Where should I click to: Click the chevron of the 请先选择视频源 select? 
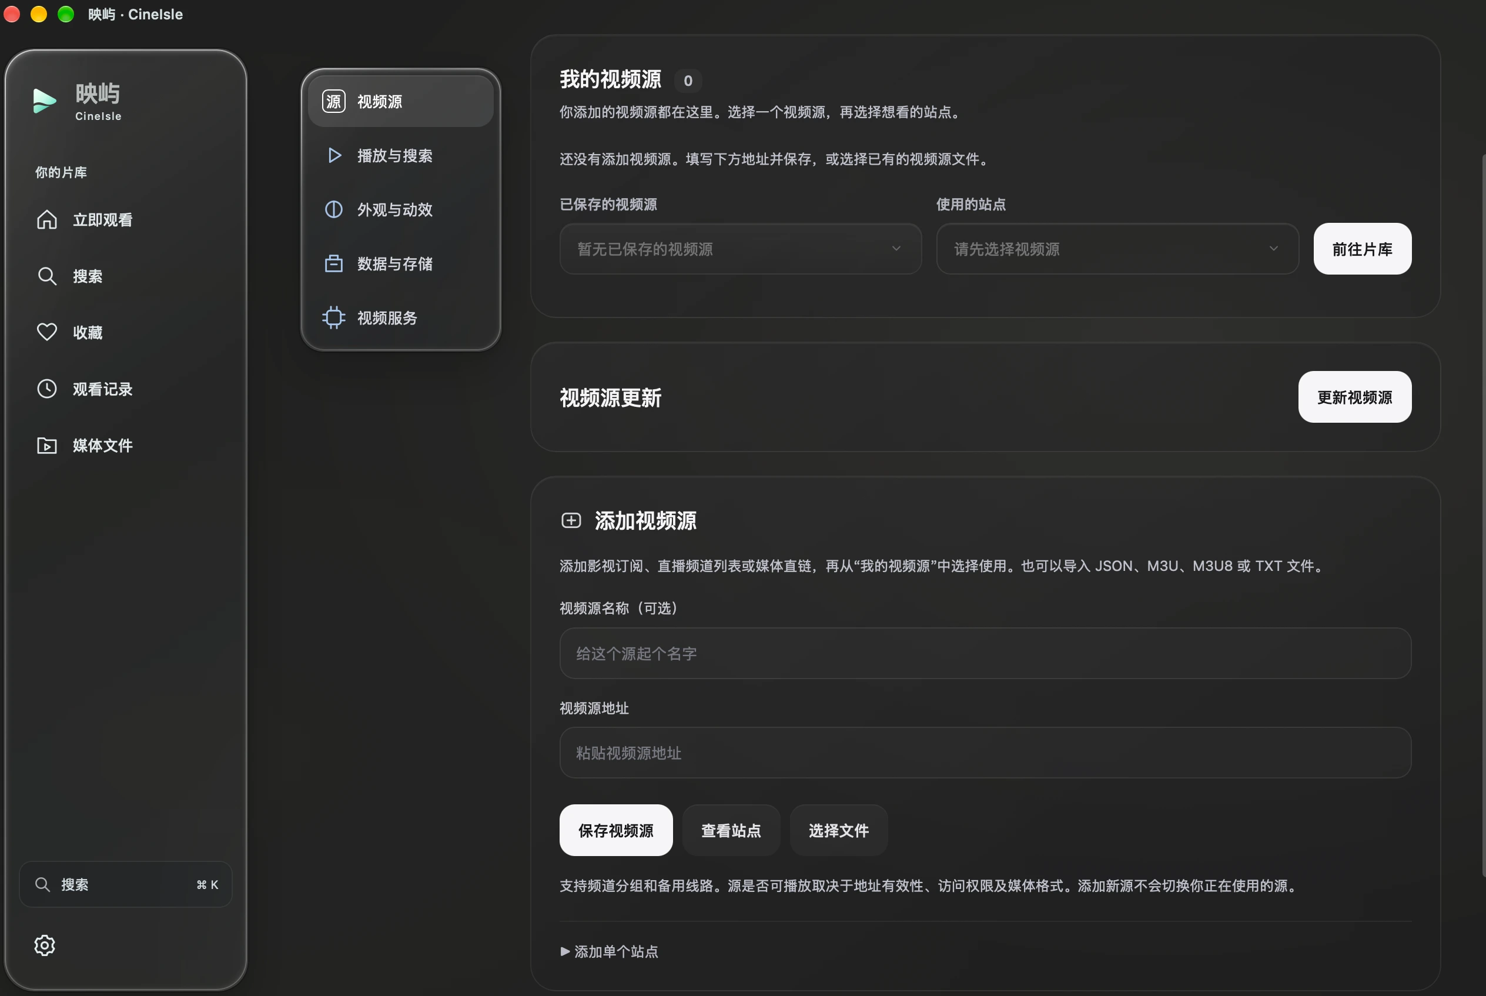point(1274,248)
